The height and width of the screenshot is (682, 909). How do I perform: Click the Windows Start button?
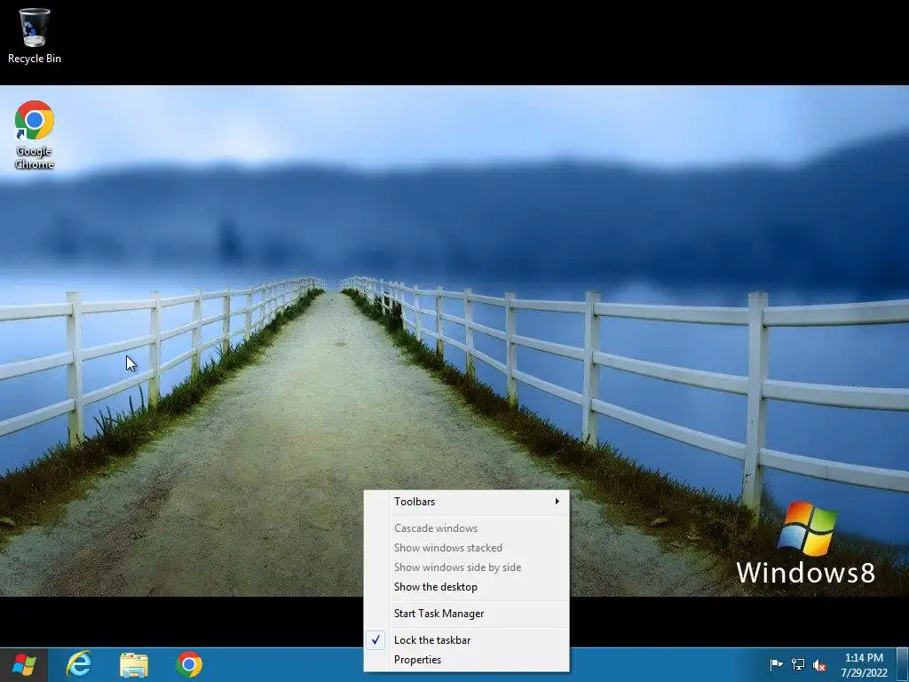(x=24, y=664)
